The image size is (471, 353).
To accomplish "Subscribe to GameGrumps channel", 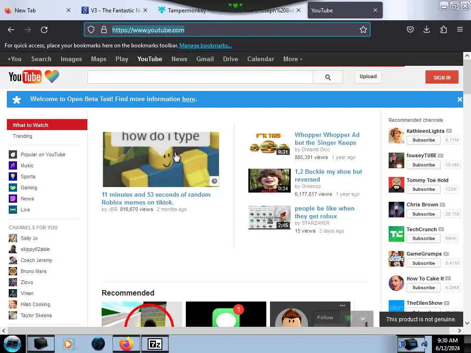I will [424, 263].
